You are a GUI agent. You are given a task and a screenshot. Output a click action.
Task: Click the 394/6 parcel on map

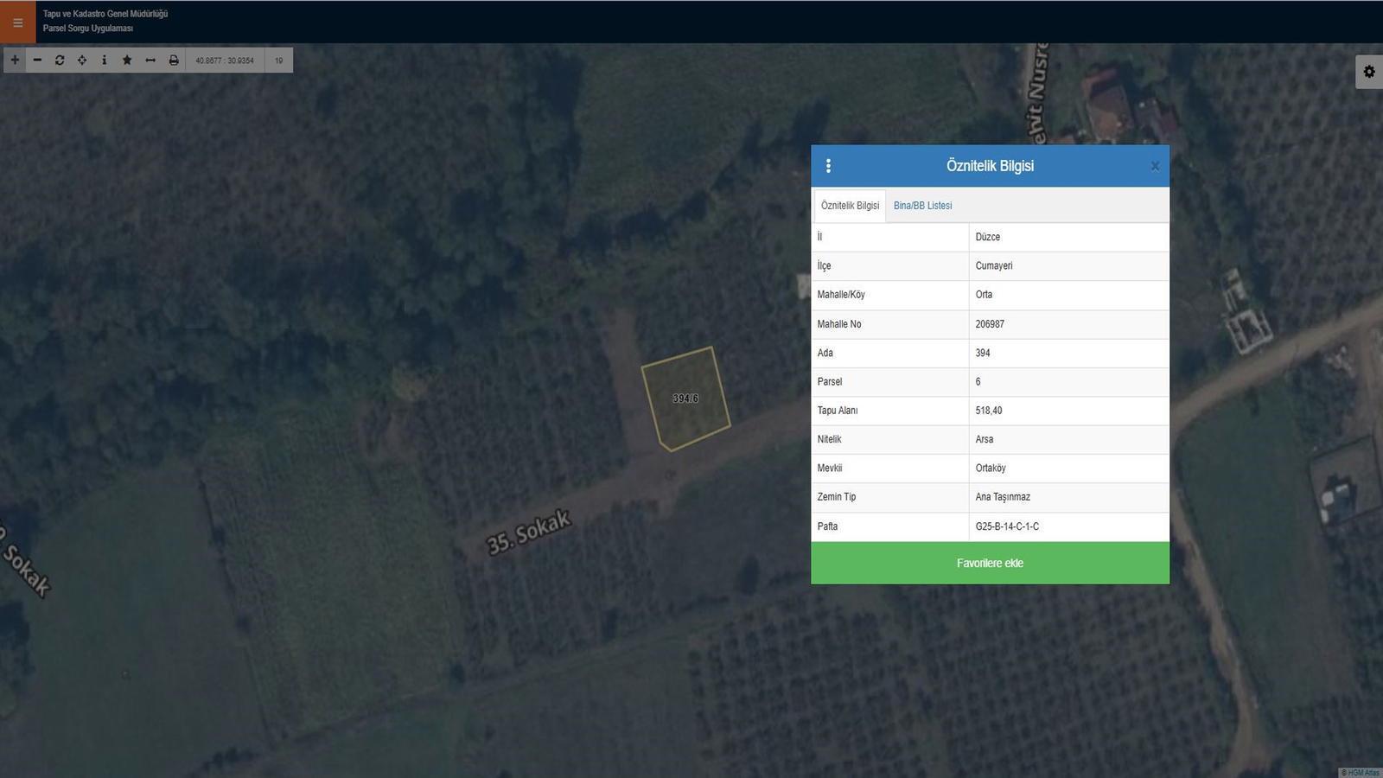point(685,399)
